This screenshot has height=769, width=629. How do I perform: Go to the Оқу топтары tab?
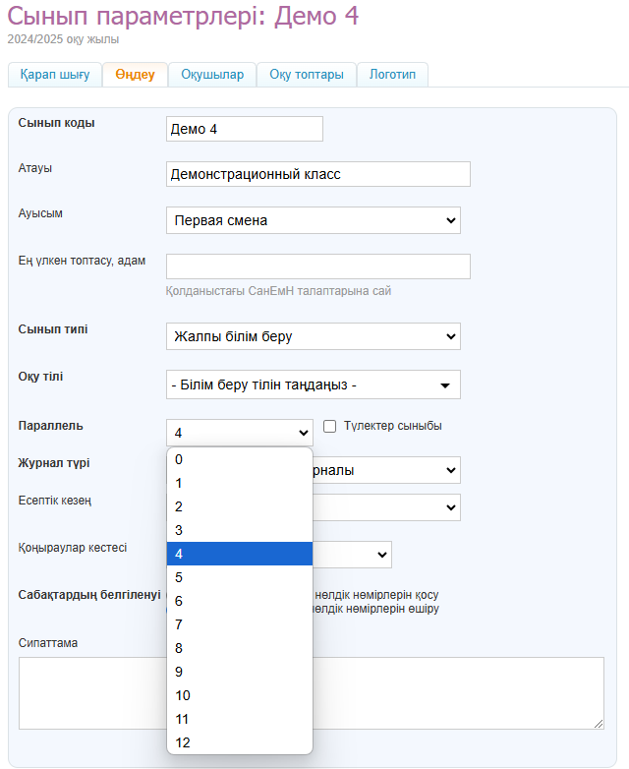point(307,76)
